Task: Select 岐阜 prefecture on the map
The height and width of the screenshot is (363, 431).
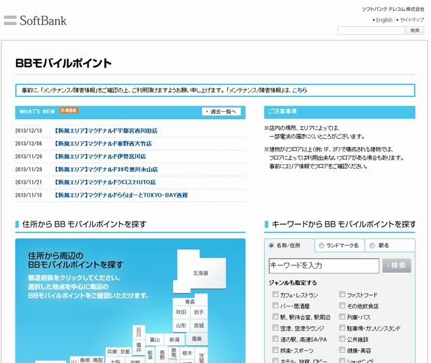Action: click(x=150, y=355)
